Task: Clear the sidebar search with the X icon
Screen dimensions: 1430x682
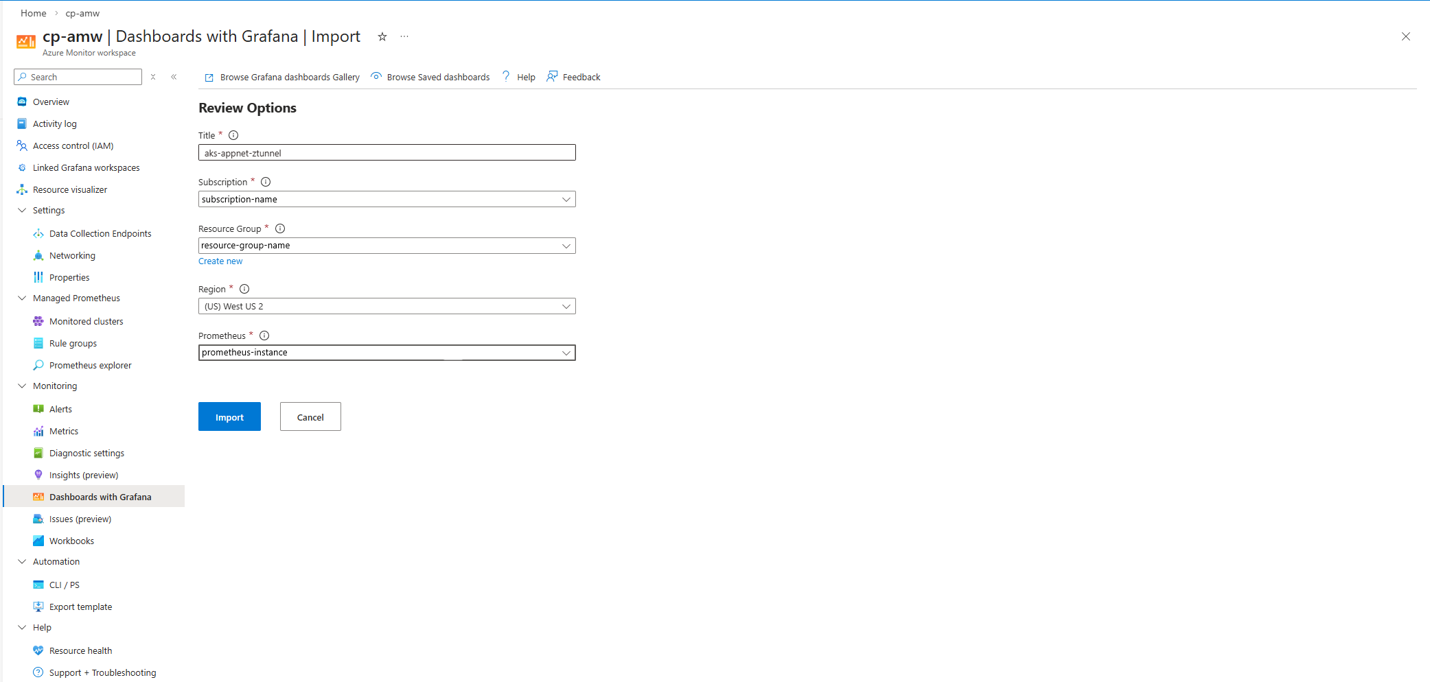Action: [153, 77]
